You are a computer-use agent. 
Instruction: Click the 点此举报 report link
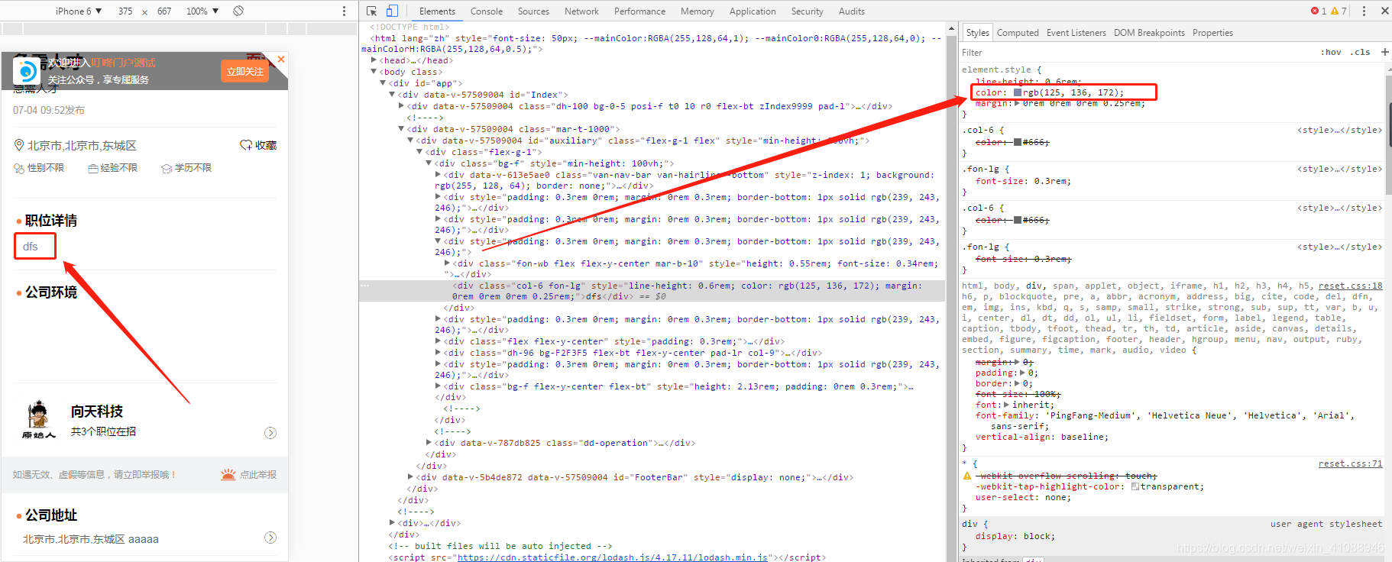tap(258, 474)
